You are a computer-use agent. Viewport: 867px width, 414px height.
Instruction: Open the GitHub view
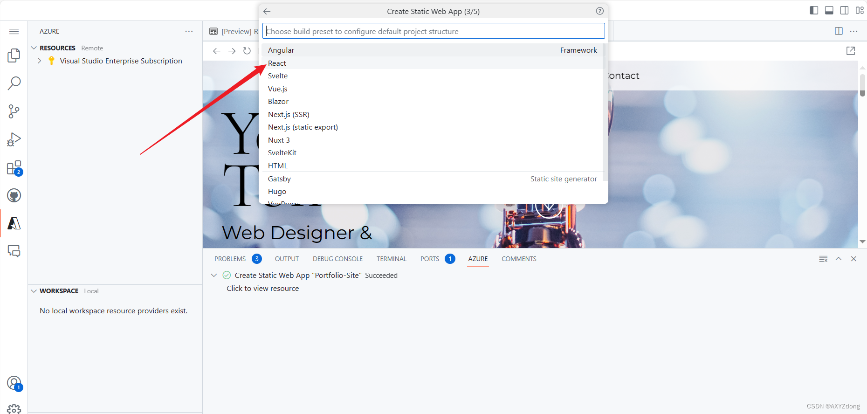(14, 195)
